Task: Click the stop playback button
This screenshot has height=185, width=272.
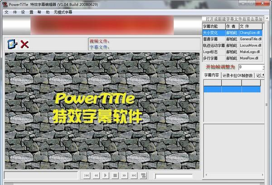Action: [x=115, y=175]
